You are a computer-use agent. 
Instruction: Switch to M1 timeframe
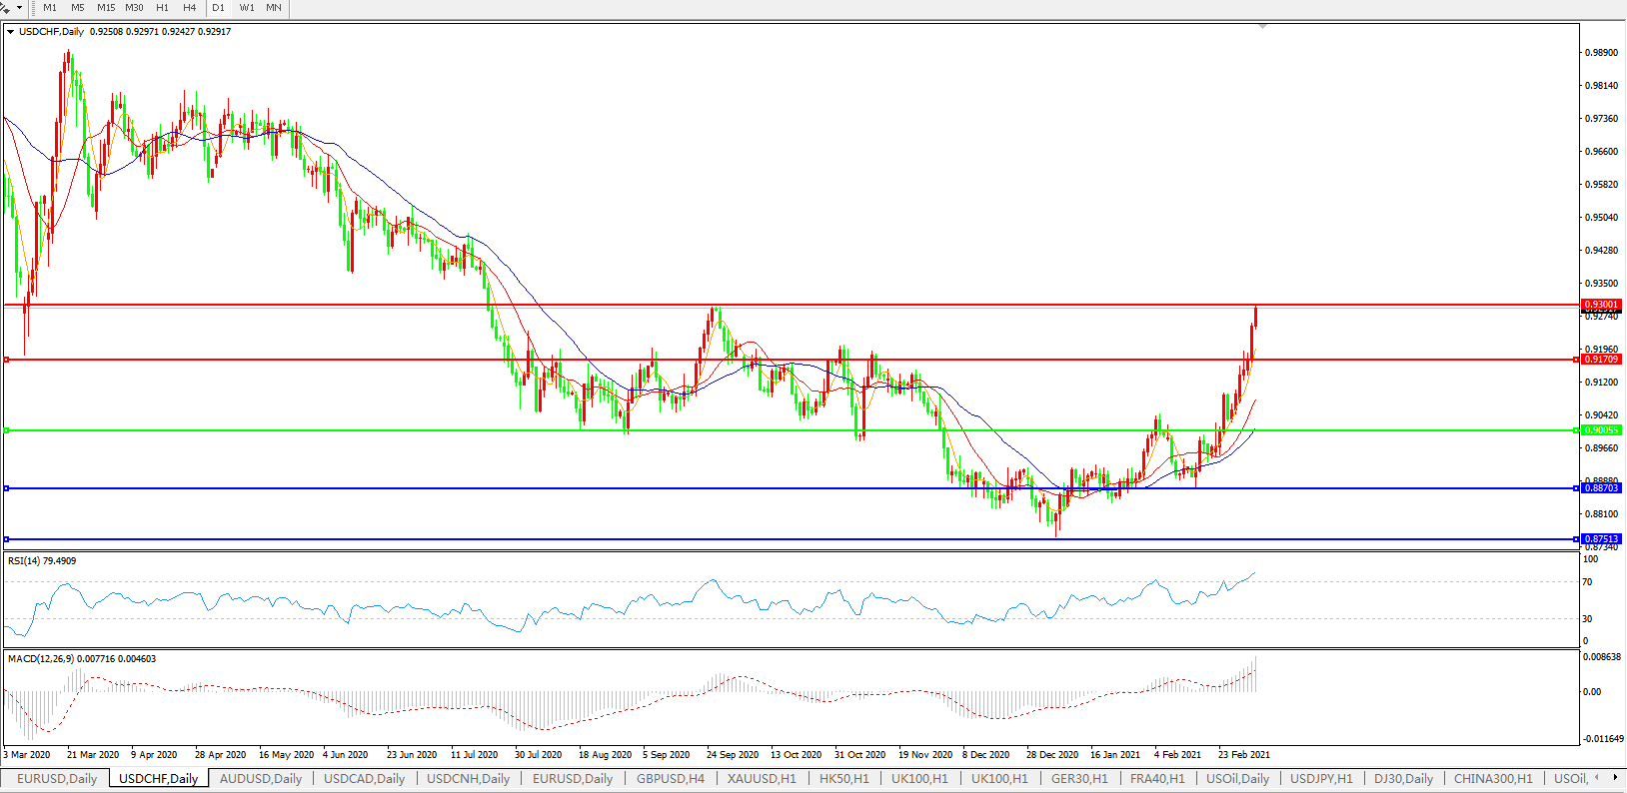50,8
